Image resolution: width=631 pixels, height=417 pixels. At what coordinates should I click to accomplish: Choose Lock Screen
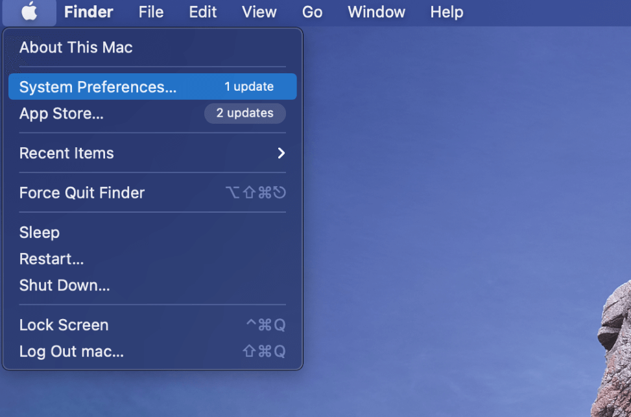point(152,325)
